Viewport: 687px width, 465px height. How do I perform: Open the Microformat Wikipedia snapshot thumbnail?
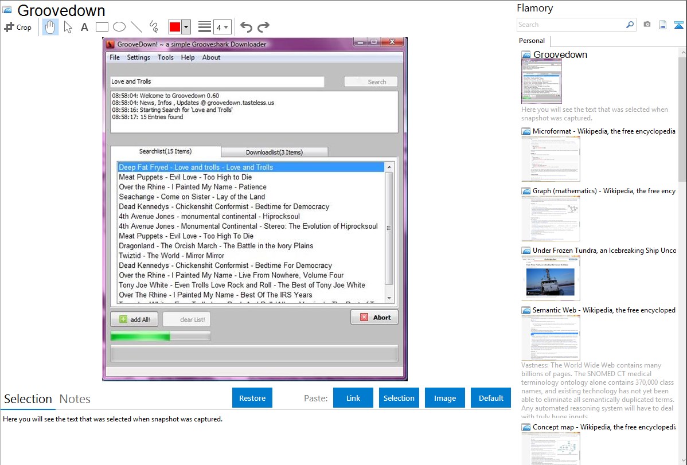(551, 159)
